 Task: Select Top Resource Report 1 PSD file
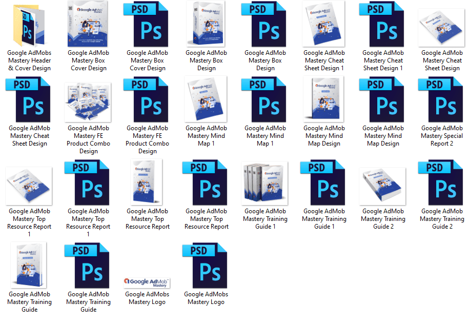(87, 182)
